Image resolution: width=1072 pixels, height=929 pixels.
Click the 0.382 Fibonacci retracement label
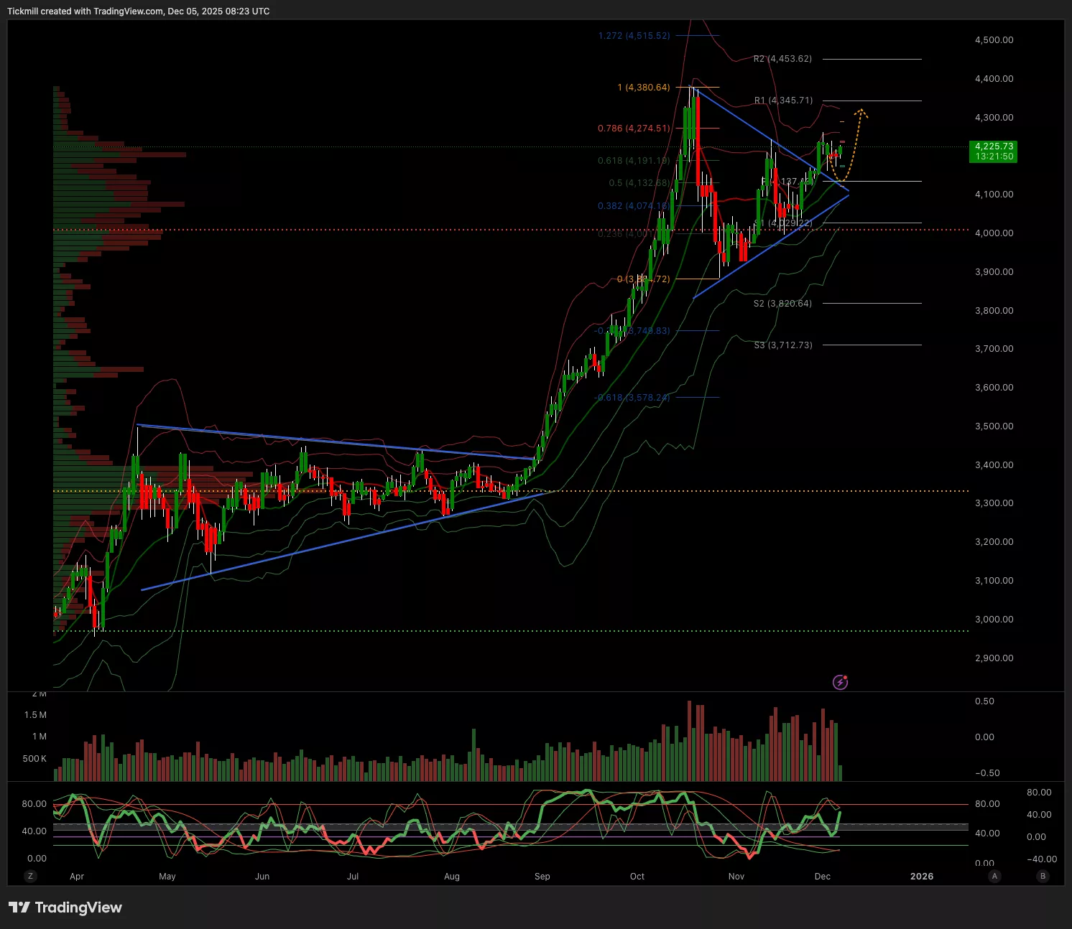[x=633, y=206]
